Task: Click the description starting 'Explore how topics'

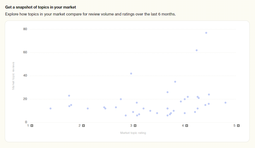Action: [x=90, y=14]
